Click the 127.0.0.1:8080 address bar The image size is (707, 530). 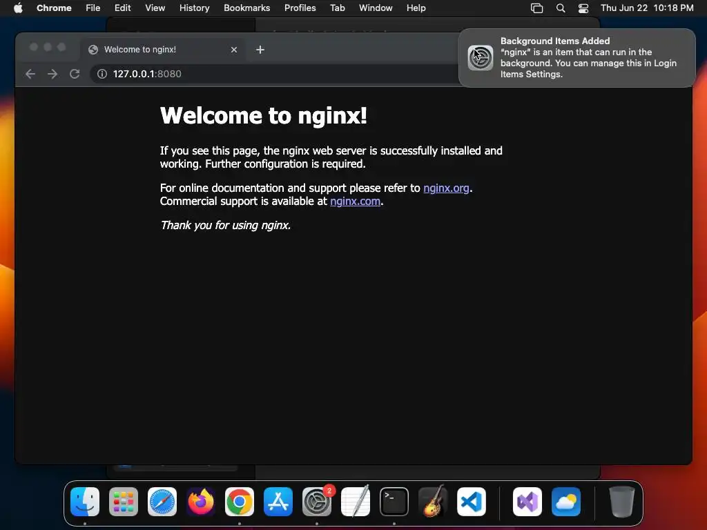coord(274,74)
